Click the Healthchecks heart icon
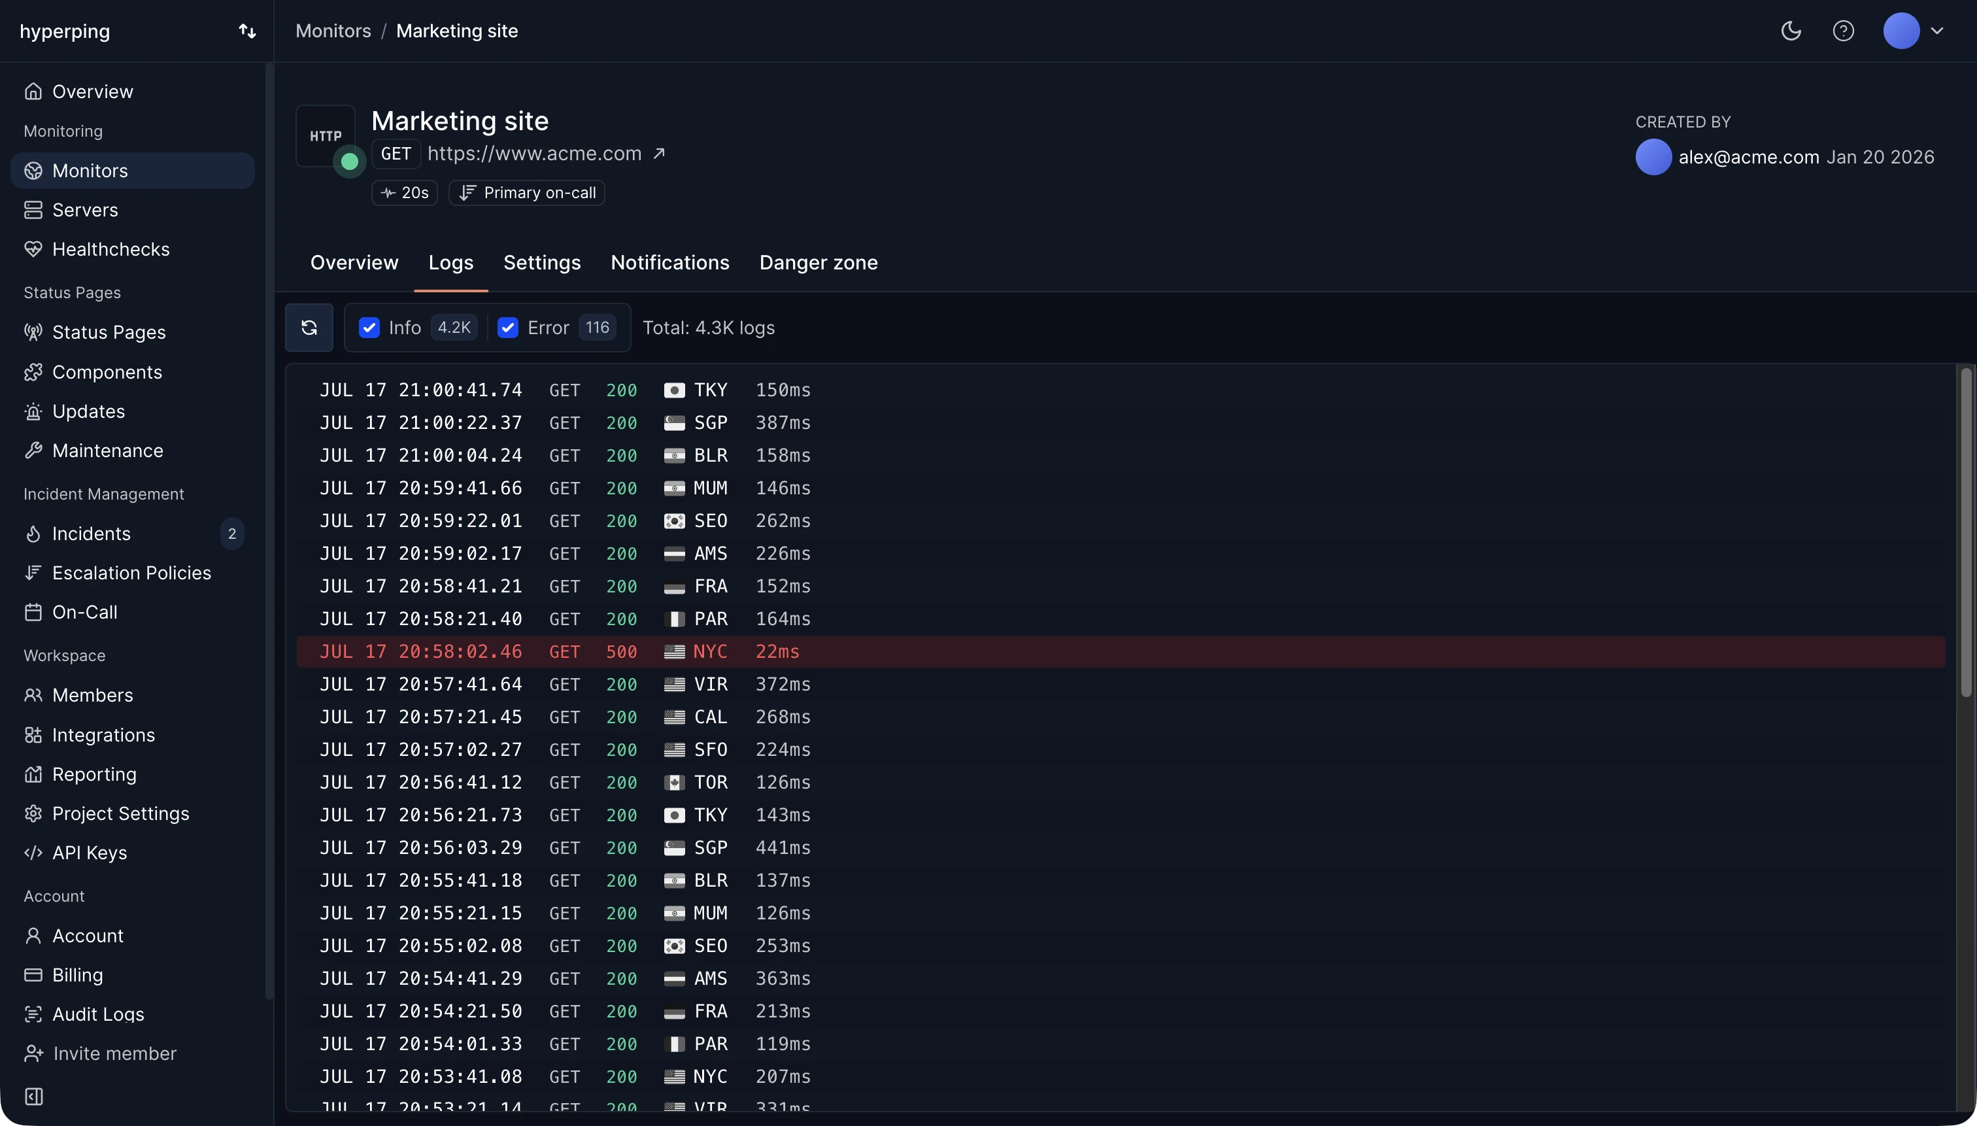1977x1126 pixels. 33,249
